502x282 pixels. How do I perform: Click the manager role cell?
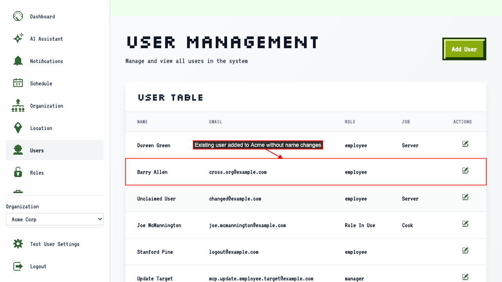coord(355,278)
